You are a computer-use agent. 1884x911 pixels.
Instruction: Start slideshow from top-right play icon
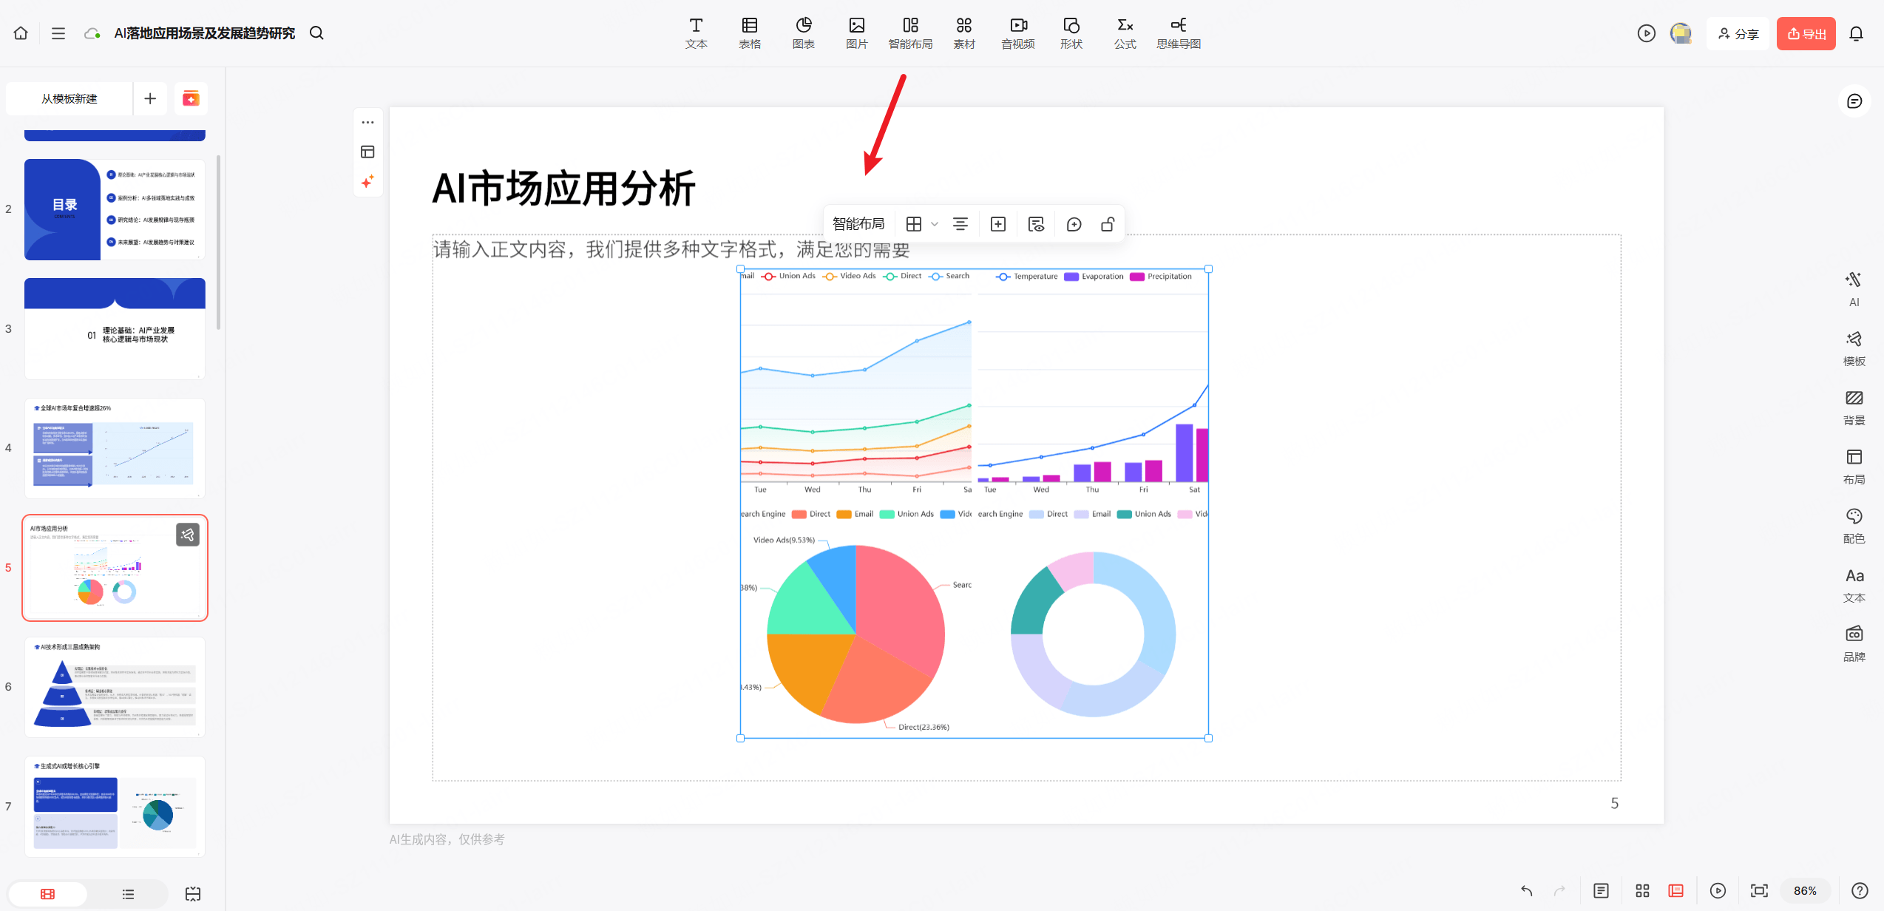click(x=1646, y=33)
